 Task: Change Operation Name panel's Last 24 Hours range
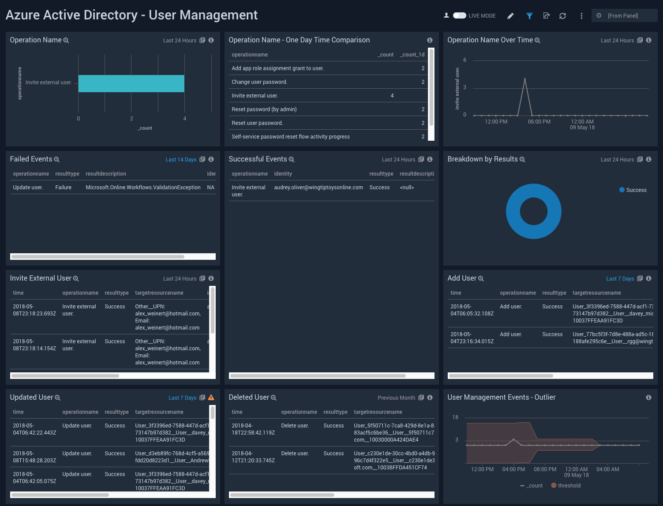click(180, 40)
